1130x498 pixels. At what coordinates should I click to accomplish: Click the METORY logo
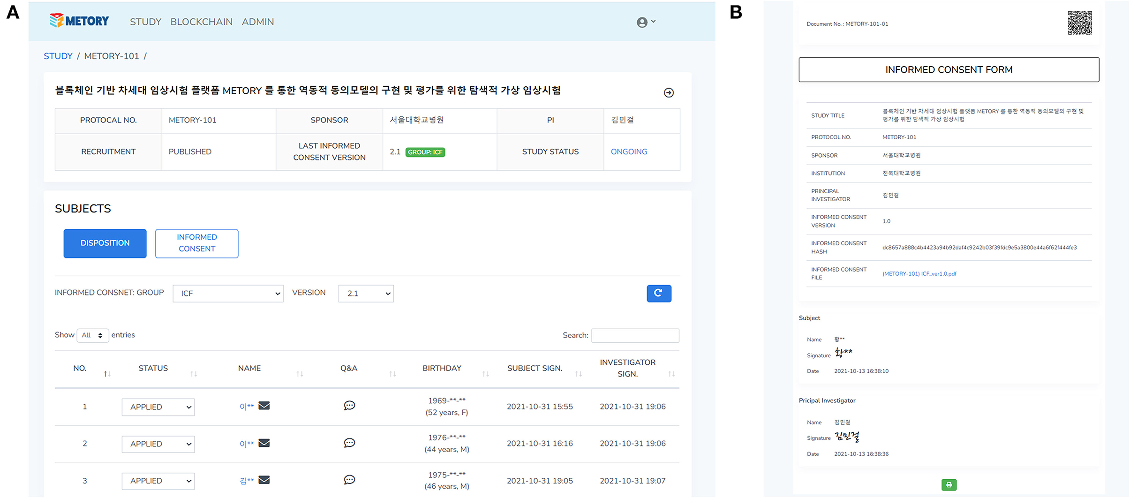[x=79, y=21]
